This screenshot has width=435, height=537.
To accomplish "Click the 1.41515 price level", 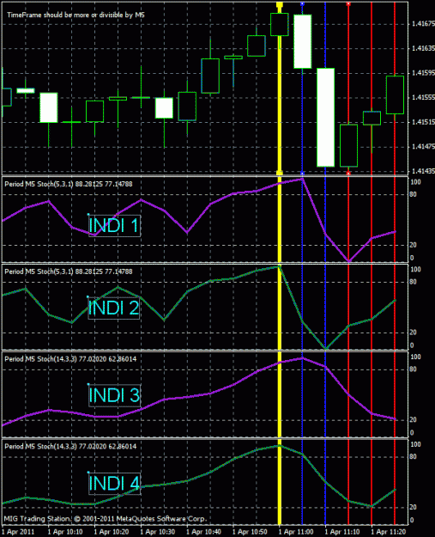I will [423, 122].
